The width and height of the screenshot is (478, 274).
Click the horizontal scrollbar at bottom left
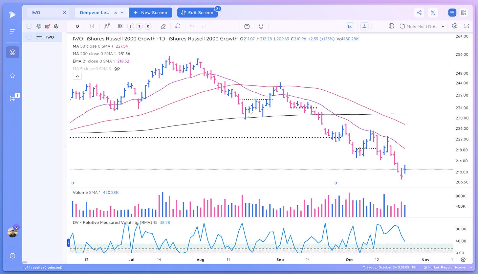click(x=25, y=263)
